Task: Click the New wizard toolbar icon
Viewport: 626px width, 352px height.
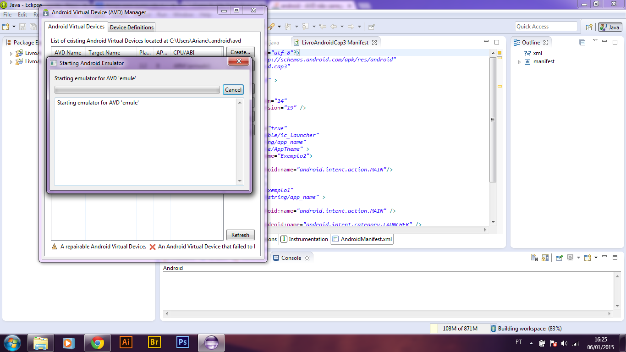Action: click(x=6, y=27)
